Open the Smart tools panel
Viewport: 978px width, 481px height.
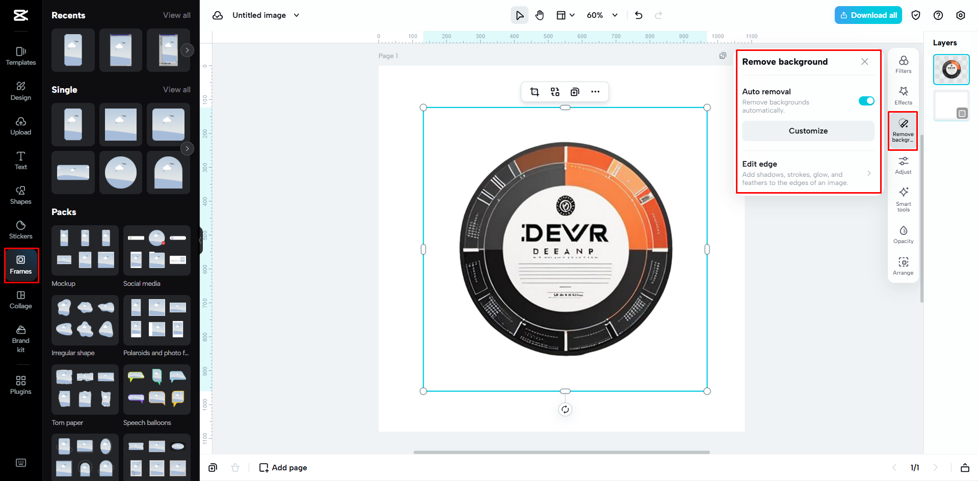[903, 199]
